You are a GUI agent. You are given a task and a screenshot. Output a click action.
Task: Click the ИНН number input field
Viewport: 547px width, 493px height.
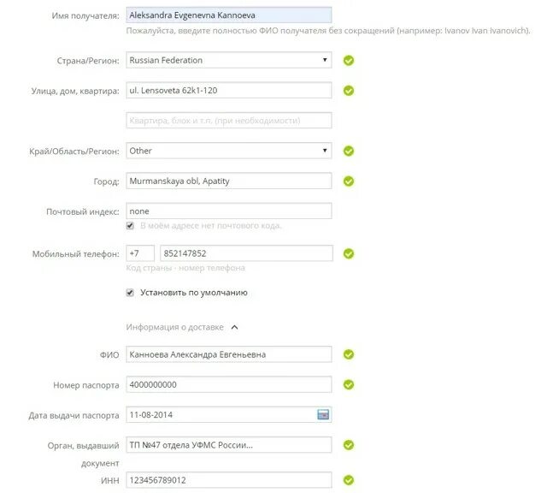(229, 480)
